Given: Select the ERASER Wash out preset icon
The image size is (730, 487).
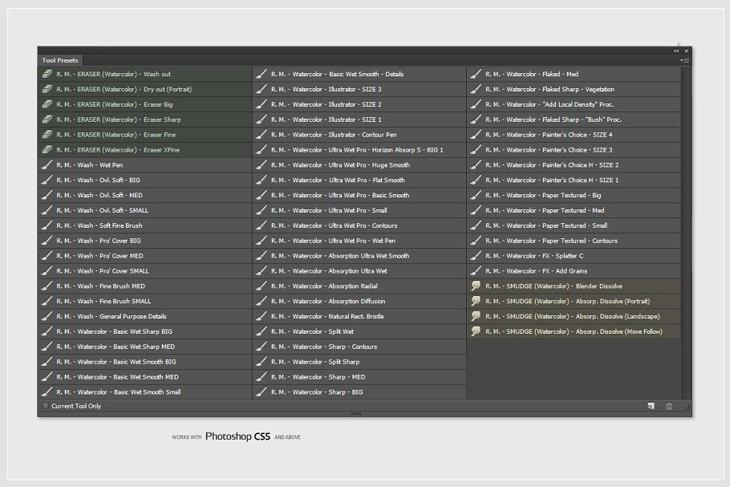Looking at the screenshot, I should coord(47,74).
